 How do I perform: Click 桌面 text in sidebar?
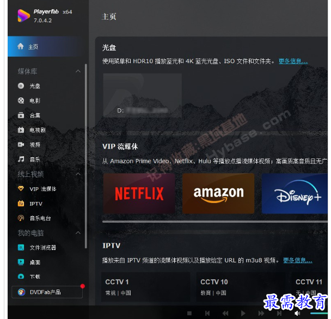point(35,262)
